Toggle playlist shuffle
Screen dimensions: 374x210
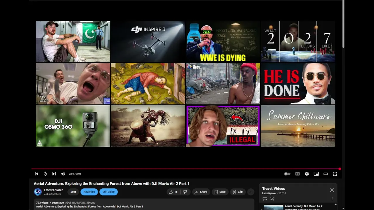pyautogui.click(x=272, y=199)
